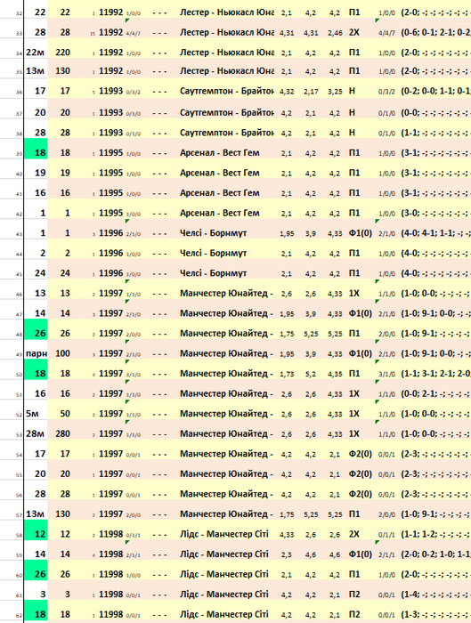Click the 4,35 odds cell
The height and width of the screenshot is (623, 471).
click(x=335, y=374)
